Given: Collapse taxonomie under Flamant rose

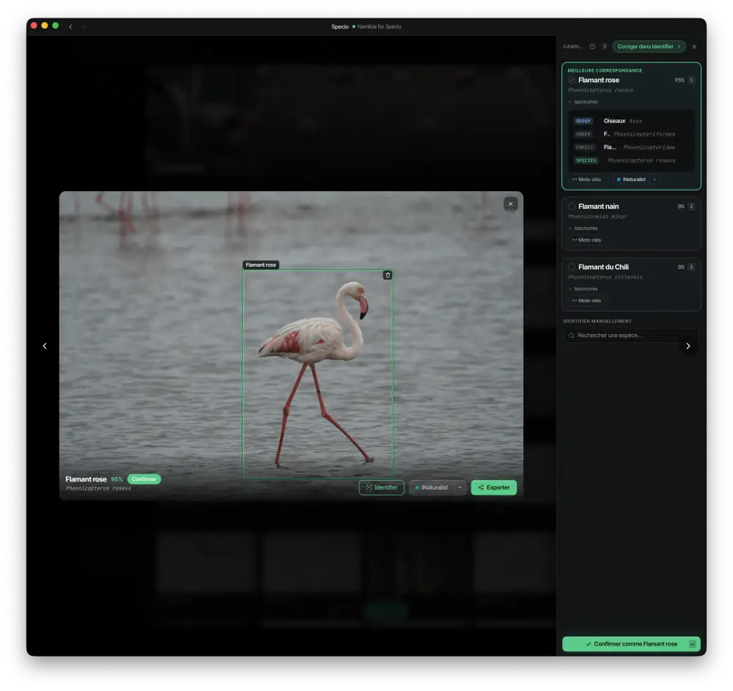Looking at the screenshot, I should (583, 102).
